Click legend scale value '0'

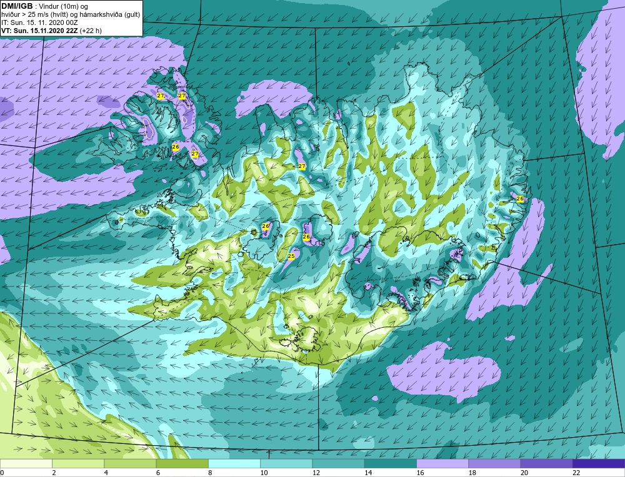[x=2, y=473]
